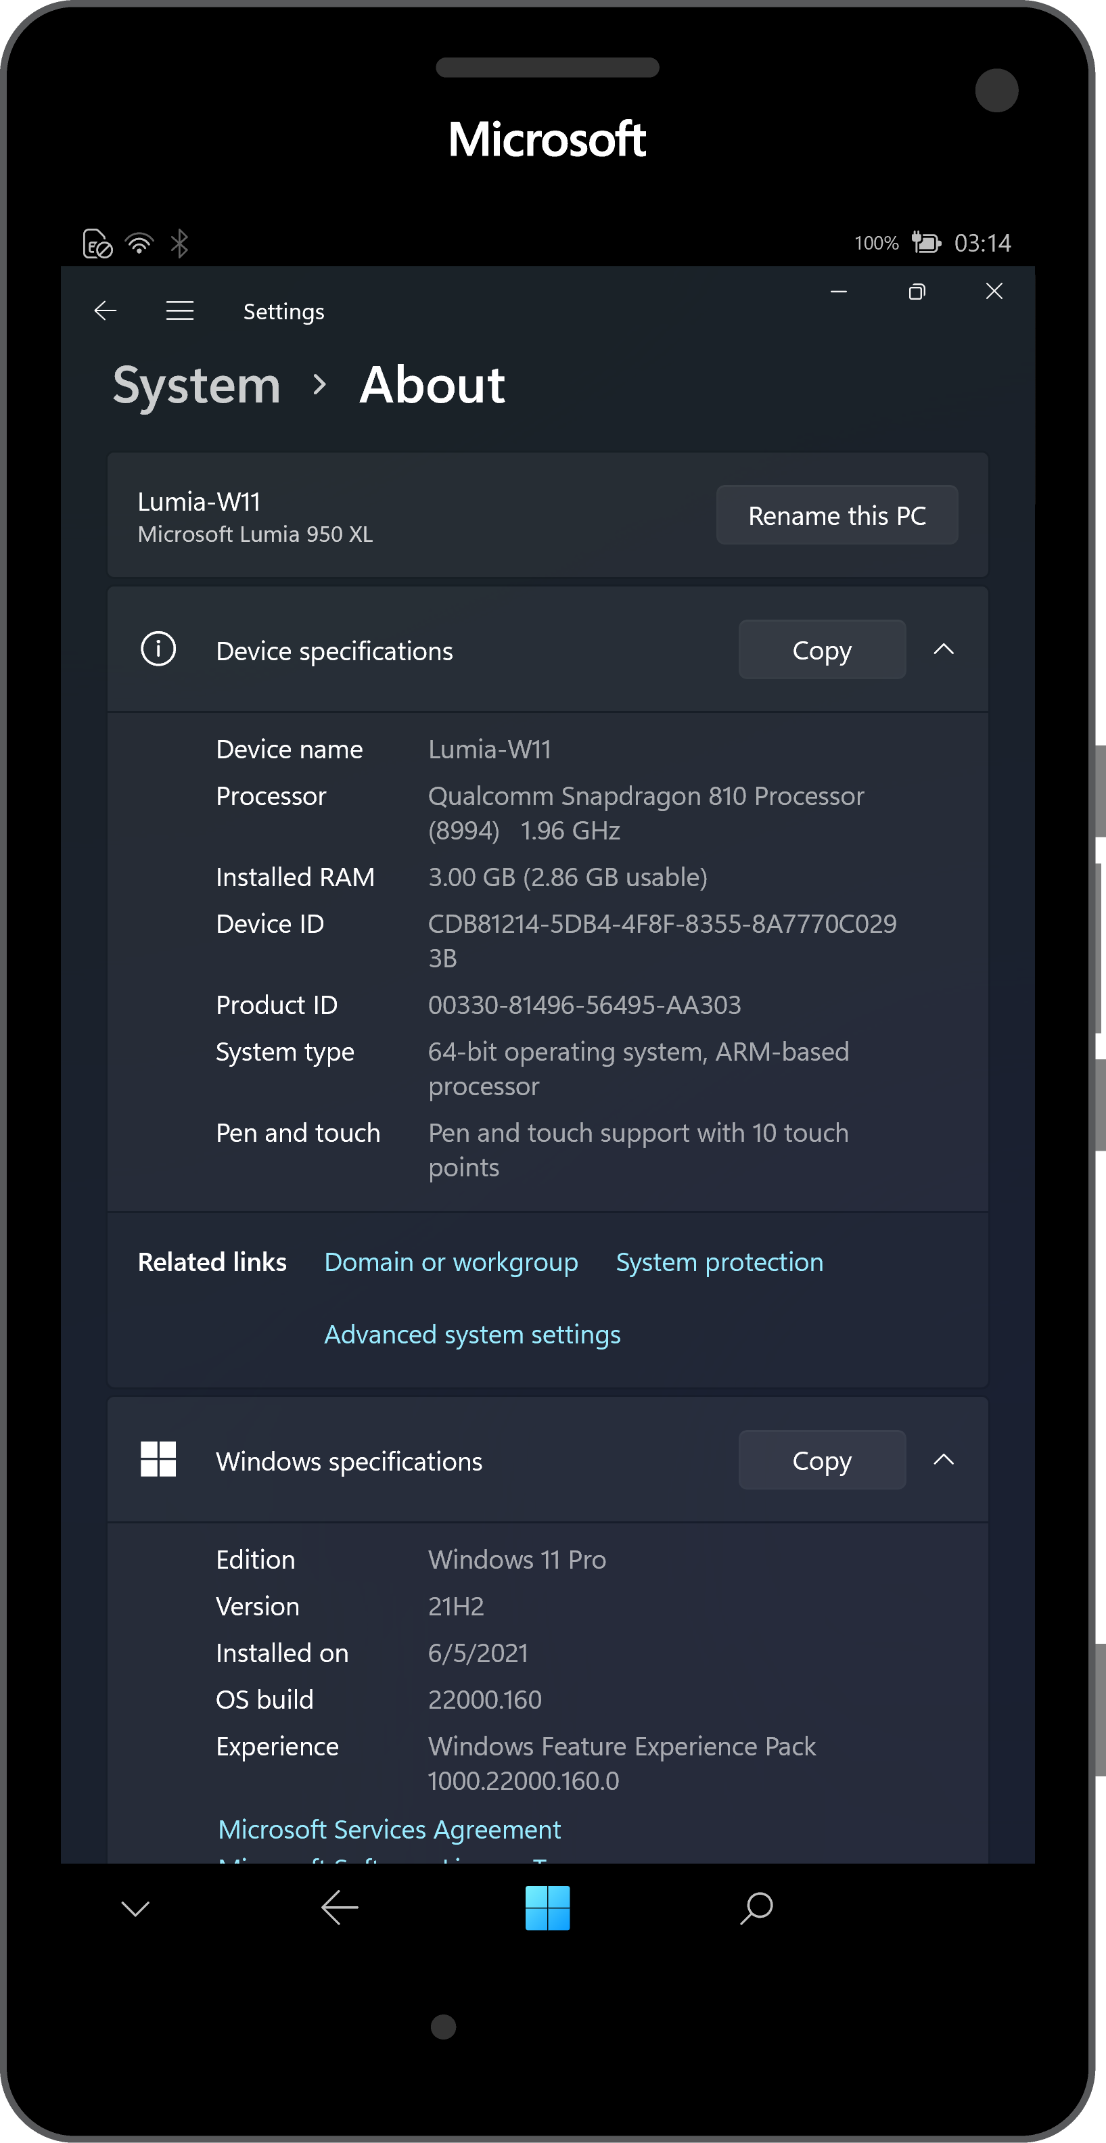Open Search from the navigation bar

click(x=756, y=1908)
